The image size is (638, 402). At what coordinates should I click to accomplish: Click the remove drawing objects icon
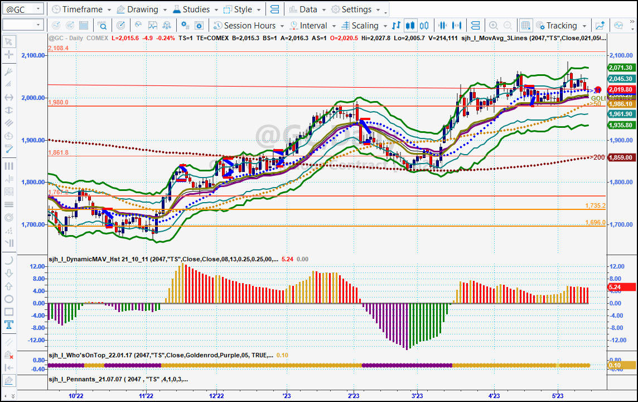(8, 355)
